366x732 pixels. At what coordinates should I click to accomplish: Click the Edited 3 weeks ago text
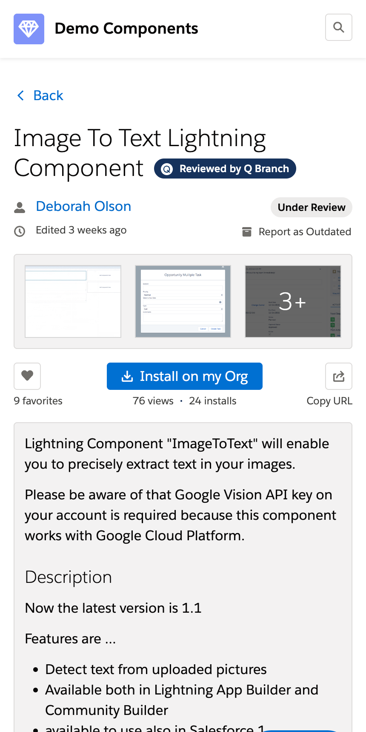click(x=81, y=230)
